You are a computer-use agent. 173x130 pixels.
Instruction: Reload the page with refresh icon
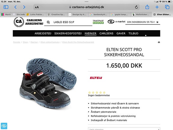[x=136, y=7]
